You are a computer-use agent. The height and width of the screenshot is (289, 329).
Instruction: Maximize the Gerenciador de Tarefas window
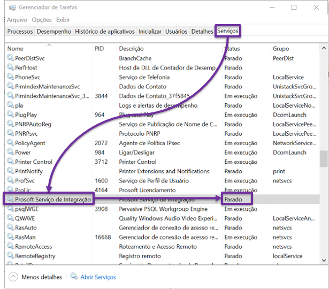294,7
